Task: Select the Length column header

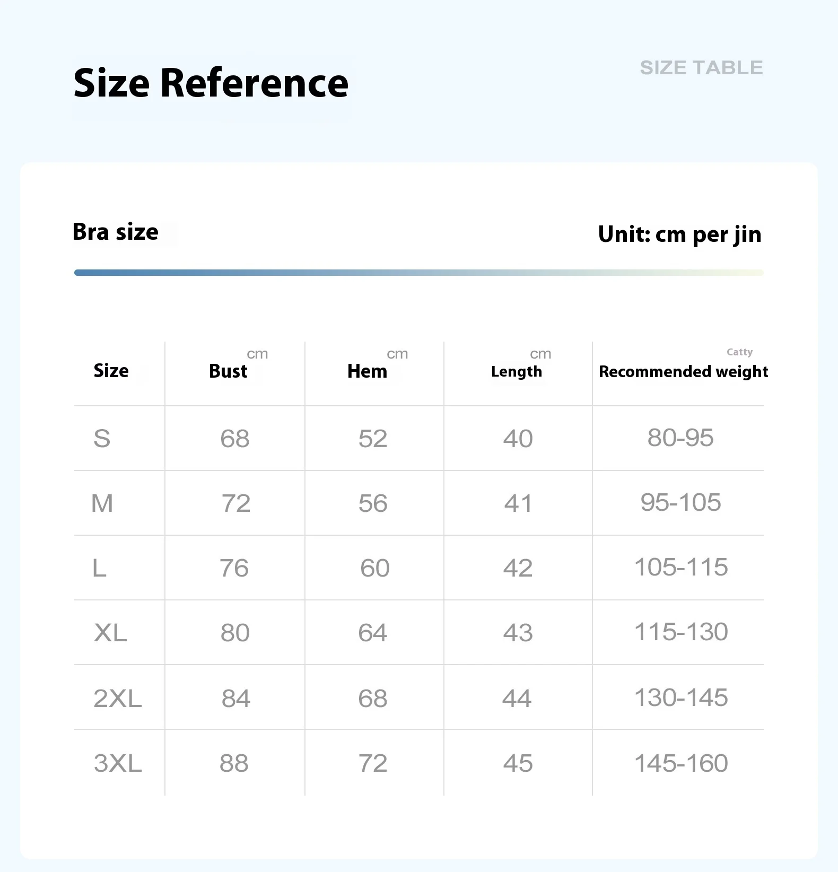Action: (517, 372)
